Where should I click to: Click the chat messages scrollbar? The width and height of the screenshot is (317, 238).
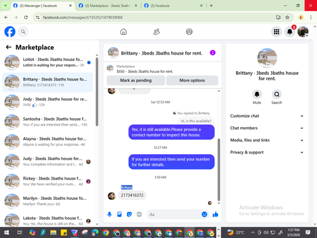(219, 169)
